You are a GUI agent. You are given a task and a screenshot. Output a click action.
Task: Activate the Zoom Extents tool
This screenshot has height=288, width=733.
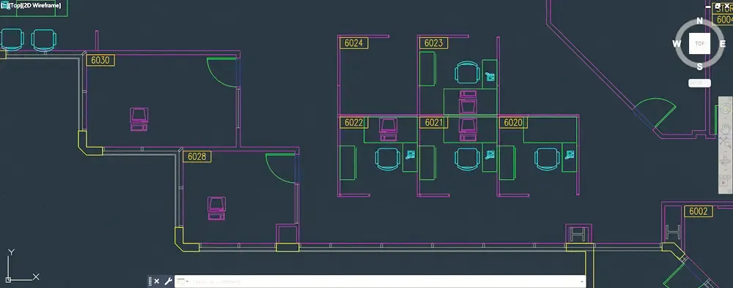pyautogui.click(x=726, y=142)
